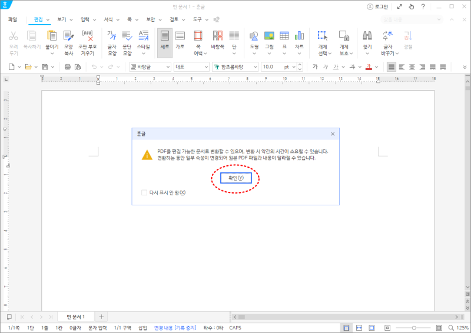The height and width of the screenshot is (333, 471).
Task: Click the Style (스타일) icon
Action: [x=144, y=36]
